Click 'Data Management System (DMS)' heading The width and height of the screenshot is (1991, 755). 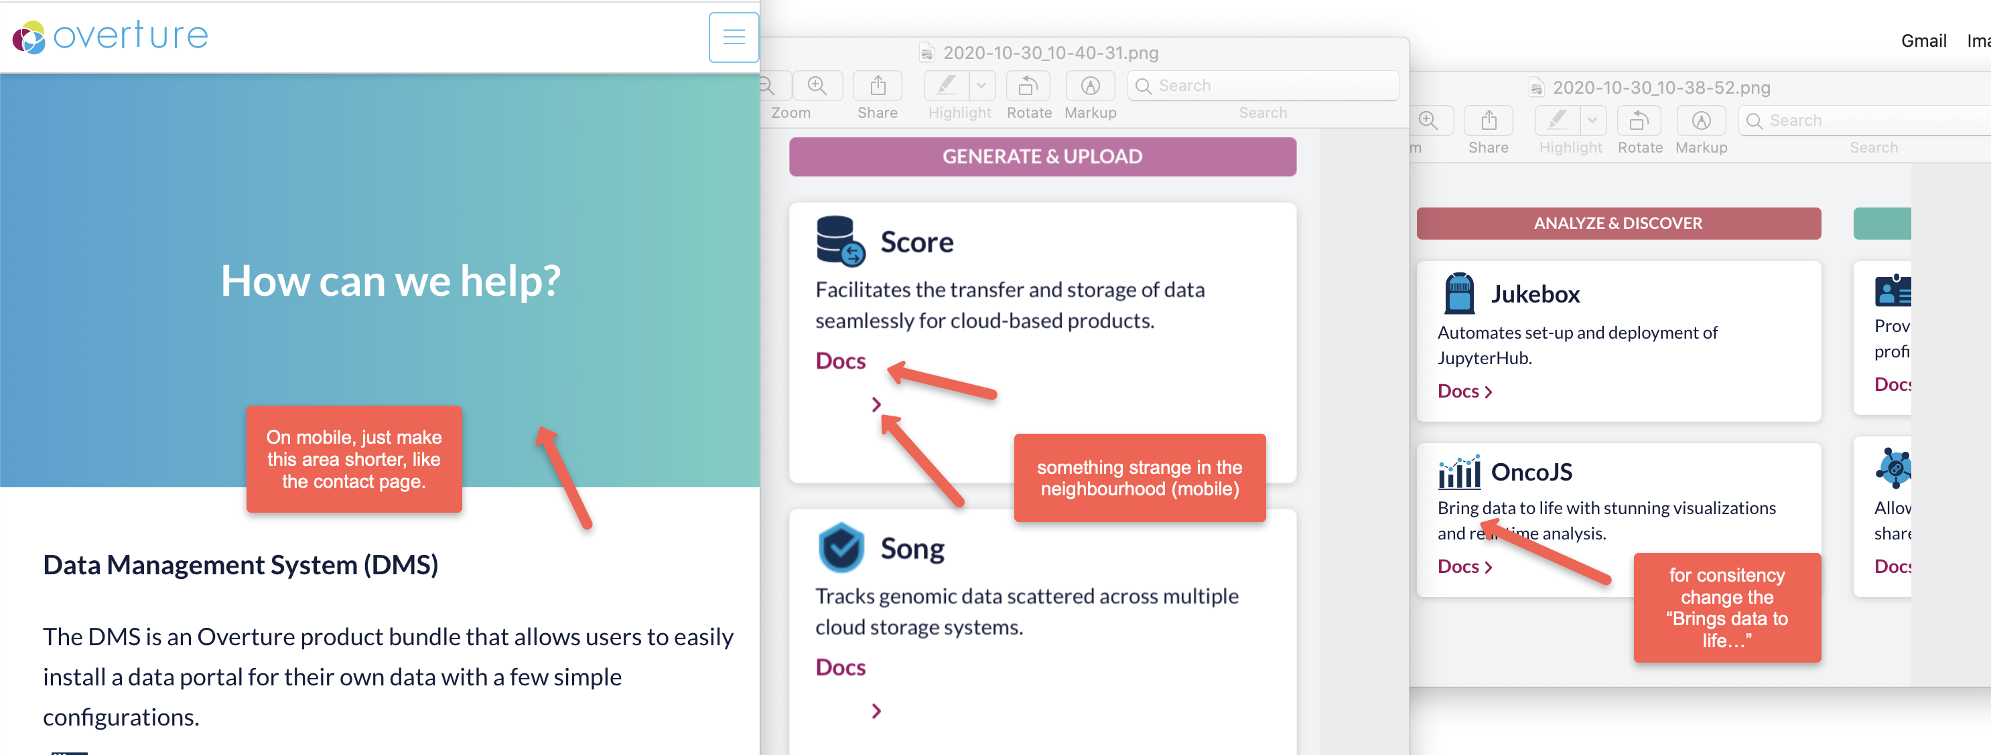pos(241,565)
